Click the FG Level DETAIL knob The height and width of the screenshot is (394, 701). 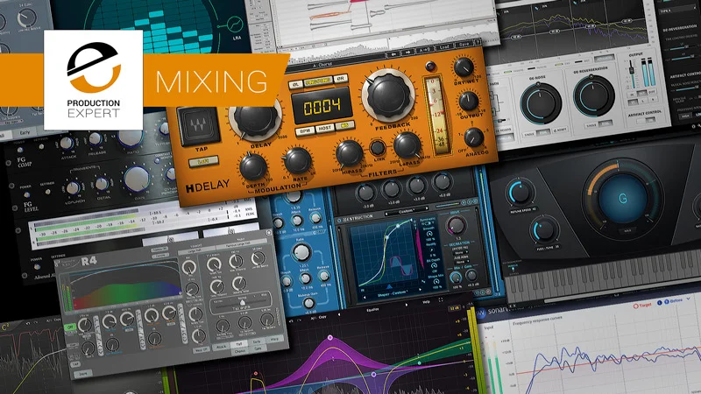coord(102,184)
